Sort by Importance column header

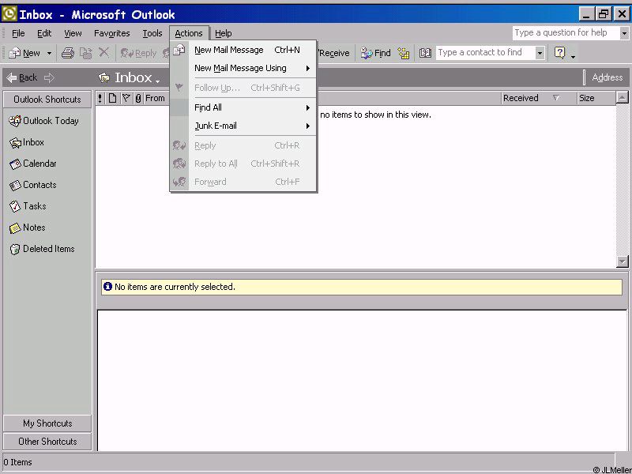pos(100,98)
